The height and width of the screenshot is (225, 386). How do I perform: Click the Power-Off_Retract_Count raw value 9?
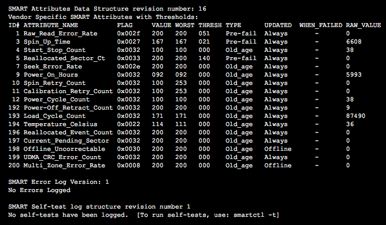348,108
